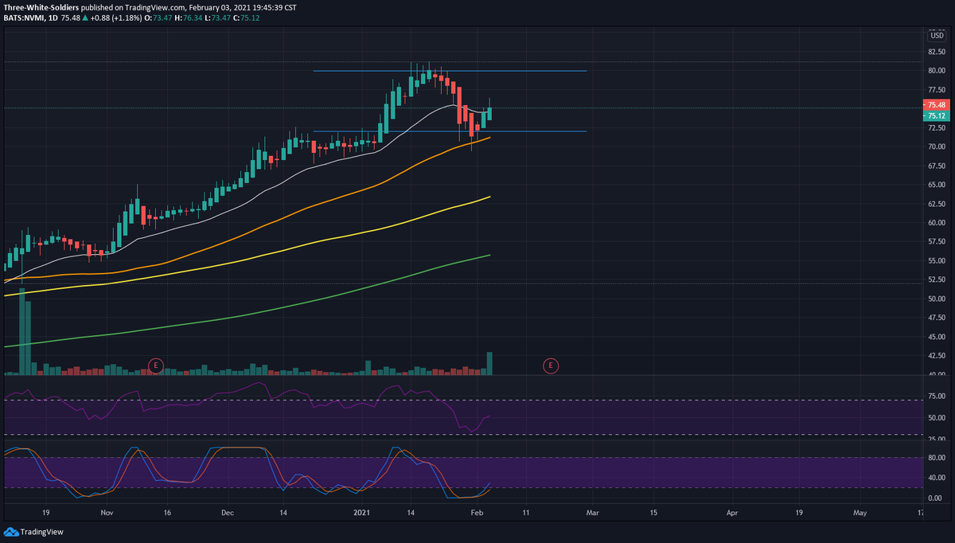Image resolution: width=955 pixels, height=543 pixels.
Task: Select the teal close-price tag showing 75.12
Action: click(x=936, y=115)
